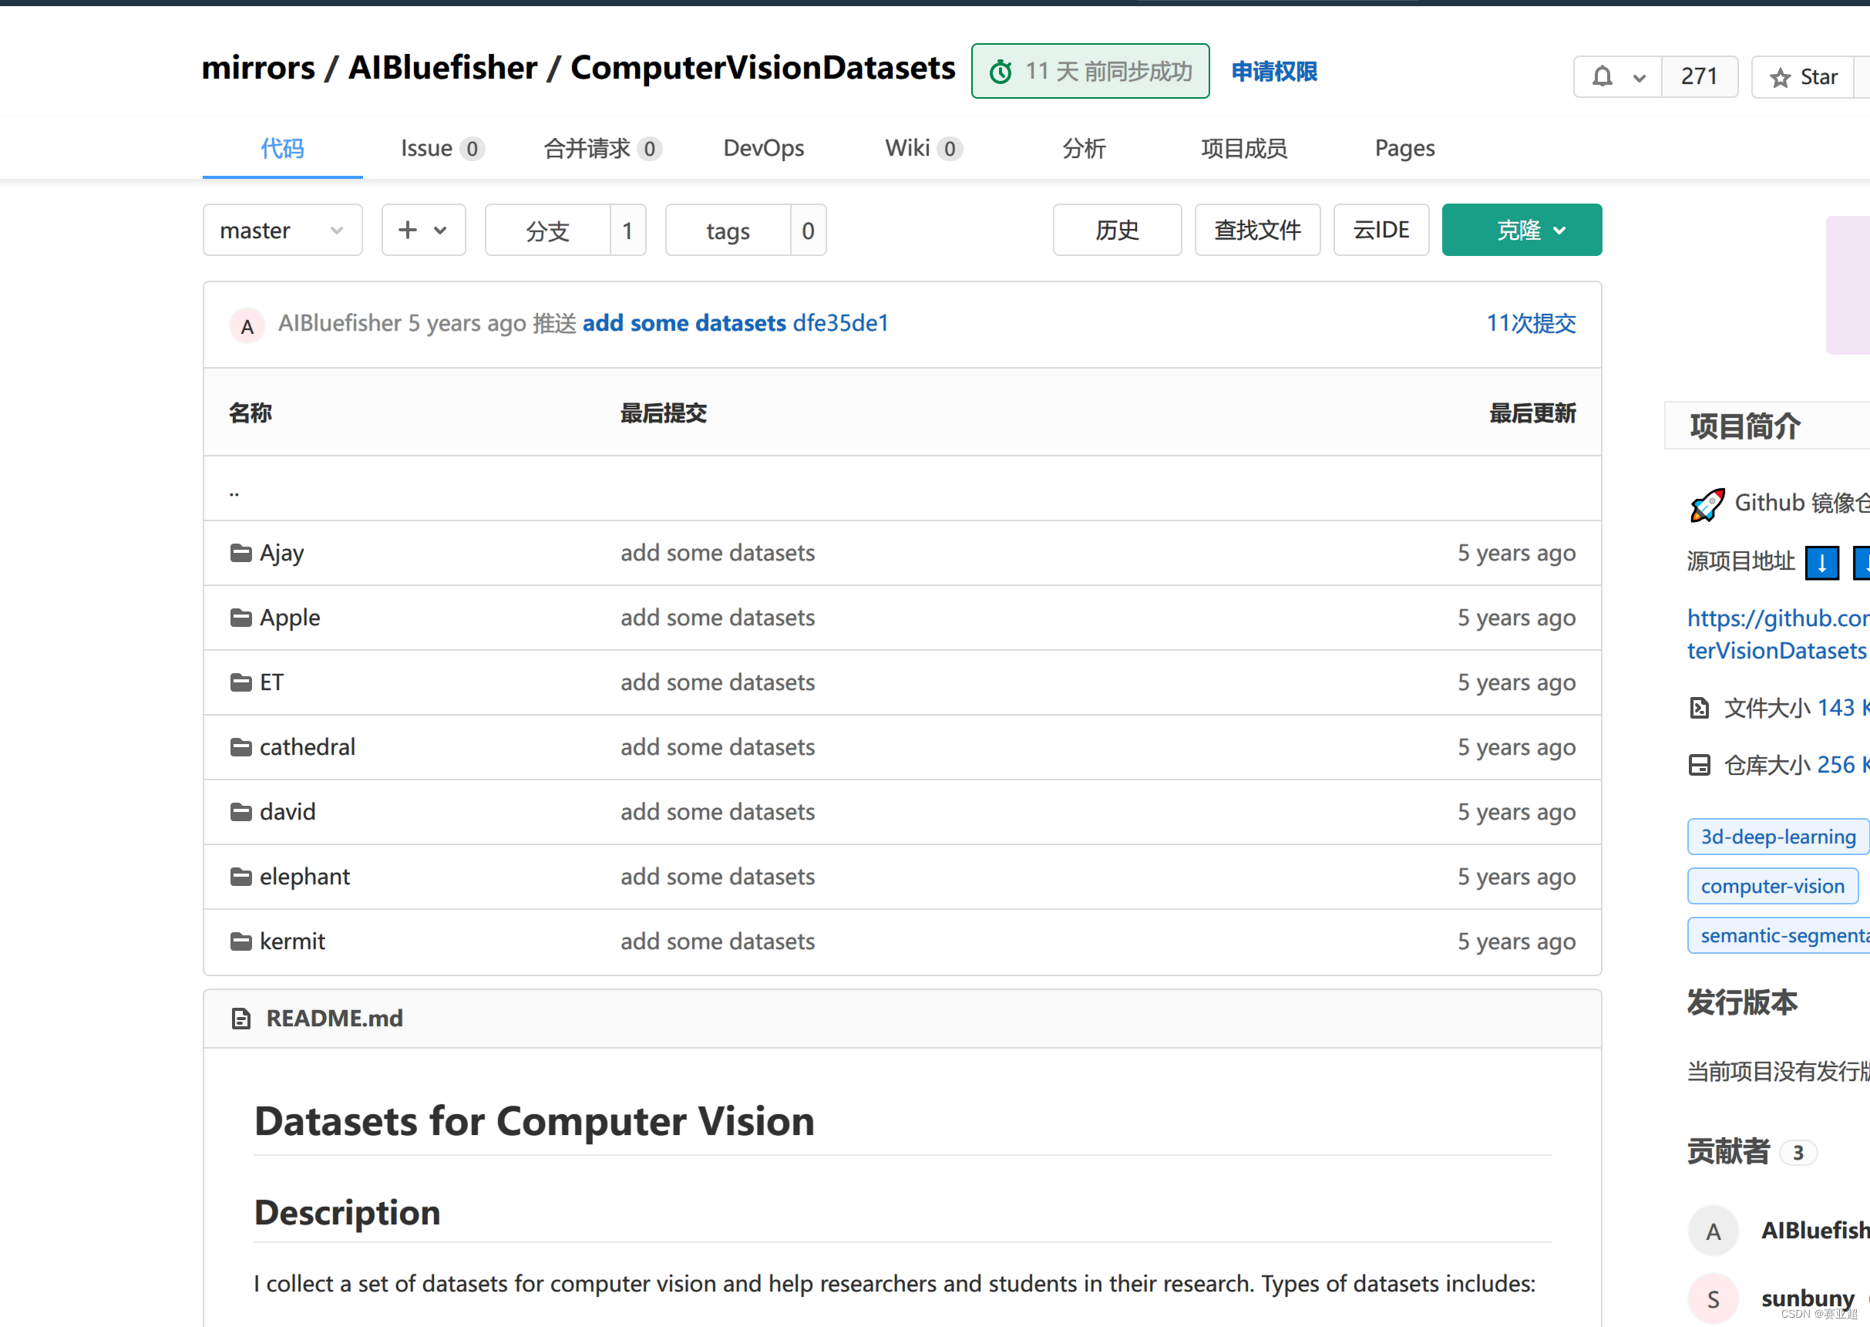Screen dimensions: 1870x1327
Task: Click the kermit folder icon
Action: tap(240, 941)
